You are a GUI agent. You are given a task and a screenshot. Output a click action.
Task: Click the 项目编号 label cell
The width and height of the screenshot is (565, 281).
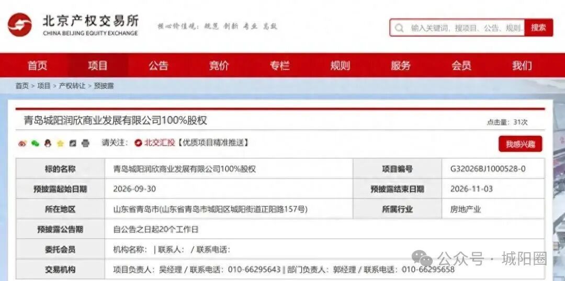(398, 169)
